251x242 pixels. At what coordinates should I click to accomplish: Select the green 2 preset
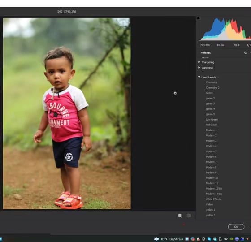[210, 98]
